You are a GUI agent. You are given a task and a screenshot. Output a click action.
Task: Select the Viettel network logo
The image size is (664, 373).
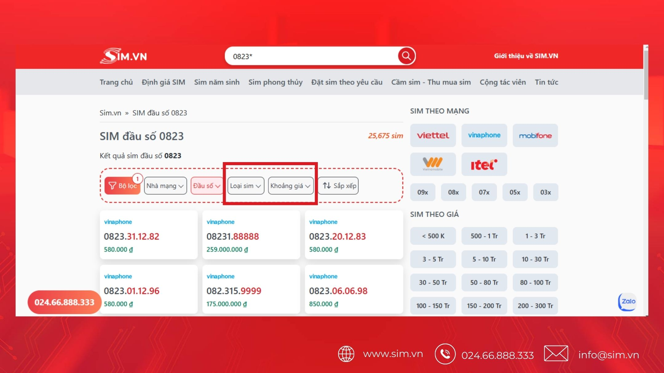433,135
